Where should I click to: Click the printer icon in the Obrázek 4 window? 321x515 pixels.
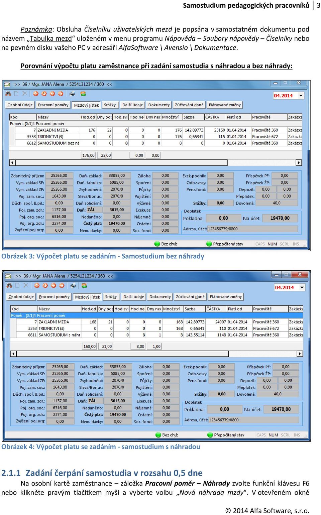click(x=73, y=285)
